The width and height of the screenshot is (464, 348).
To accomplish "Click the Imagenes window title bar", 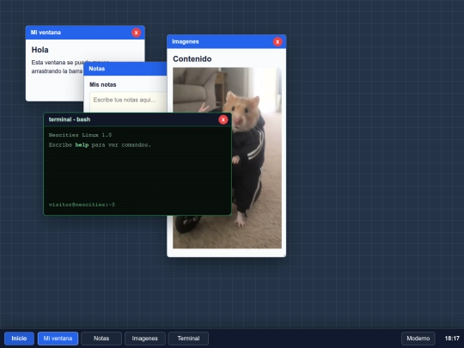I will tap(226, 42).
